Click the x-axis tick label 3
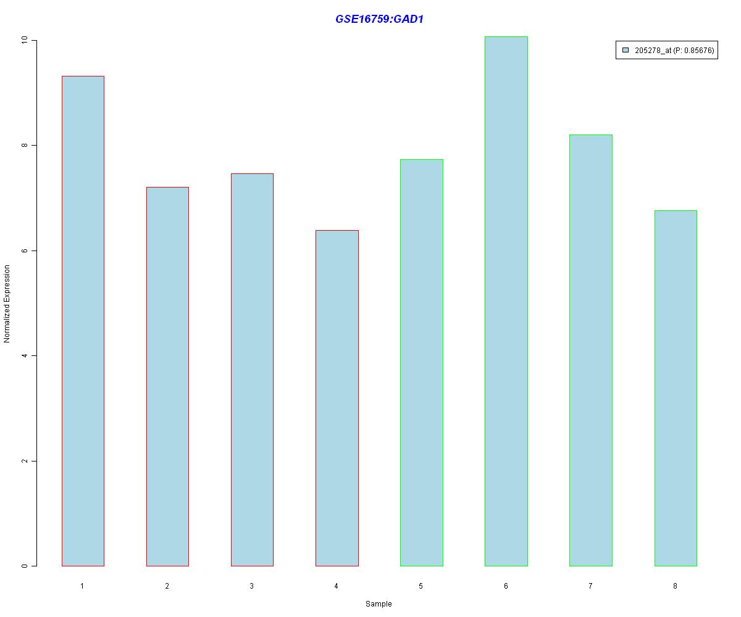The image size is (741, 617). (251, 586)
